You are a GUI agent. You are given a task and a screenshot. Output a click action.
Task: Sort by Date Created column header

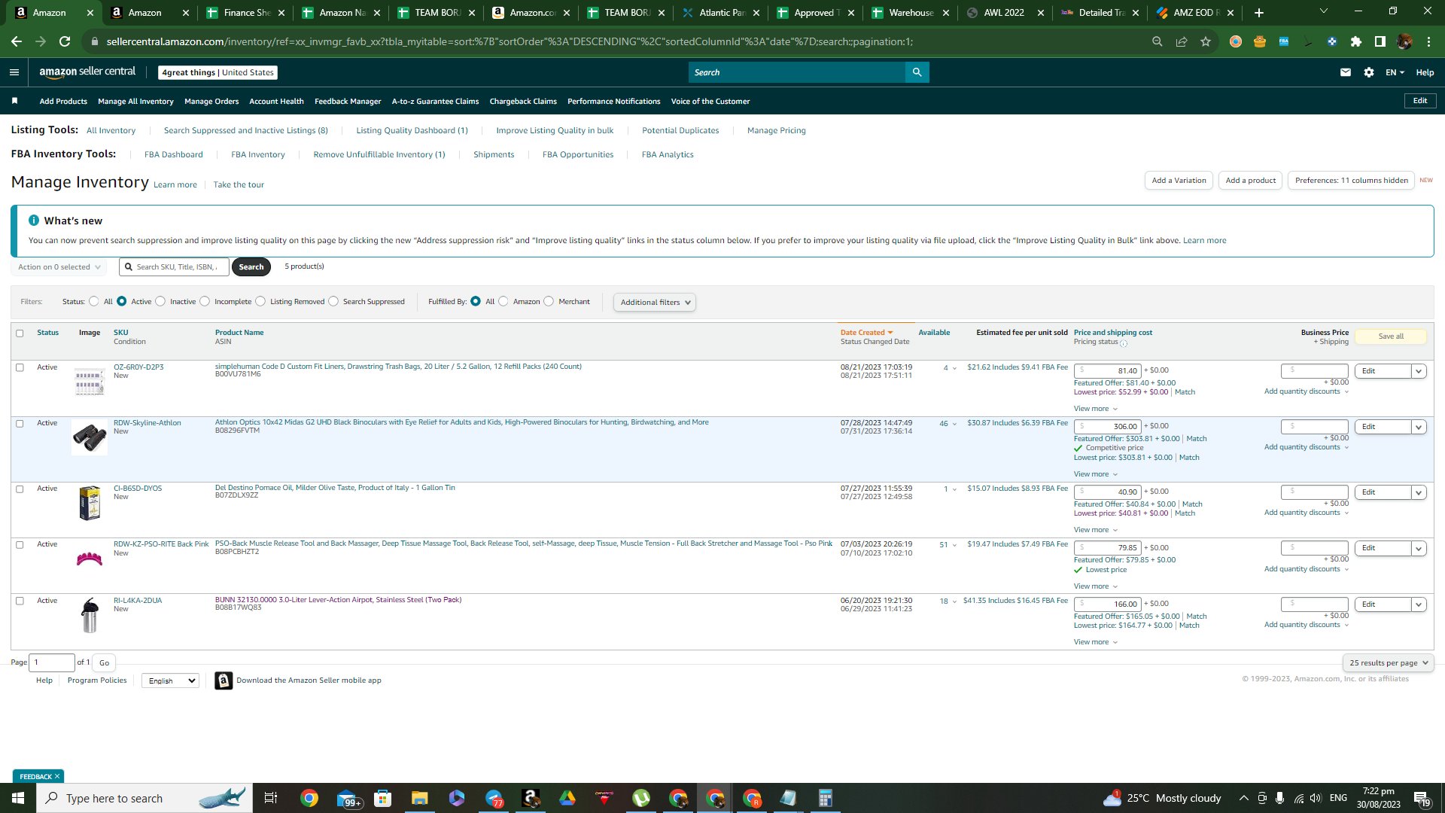coord(866,333)
